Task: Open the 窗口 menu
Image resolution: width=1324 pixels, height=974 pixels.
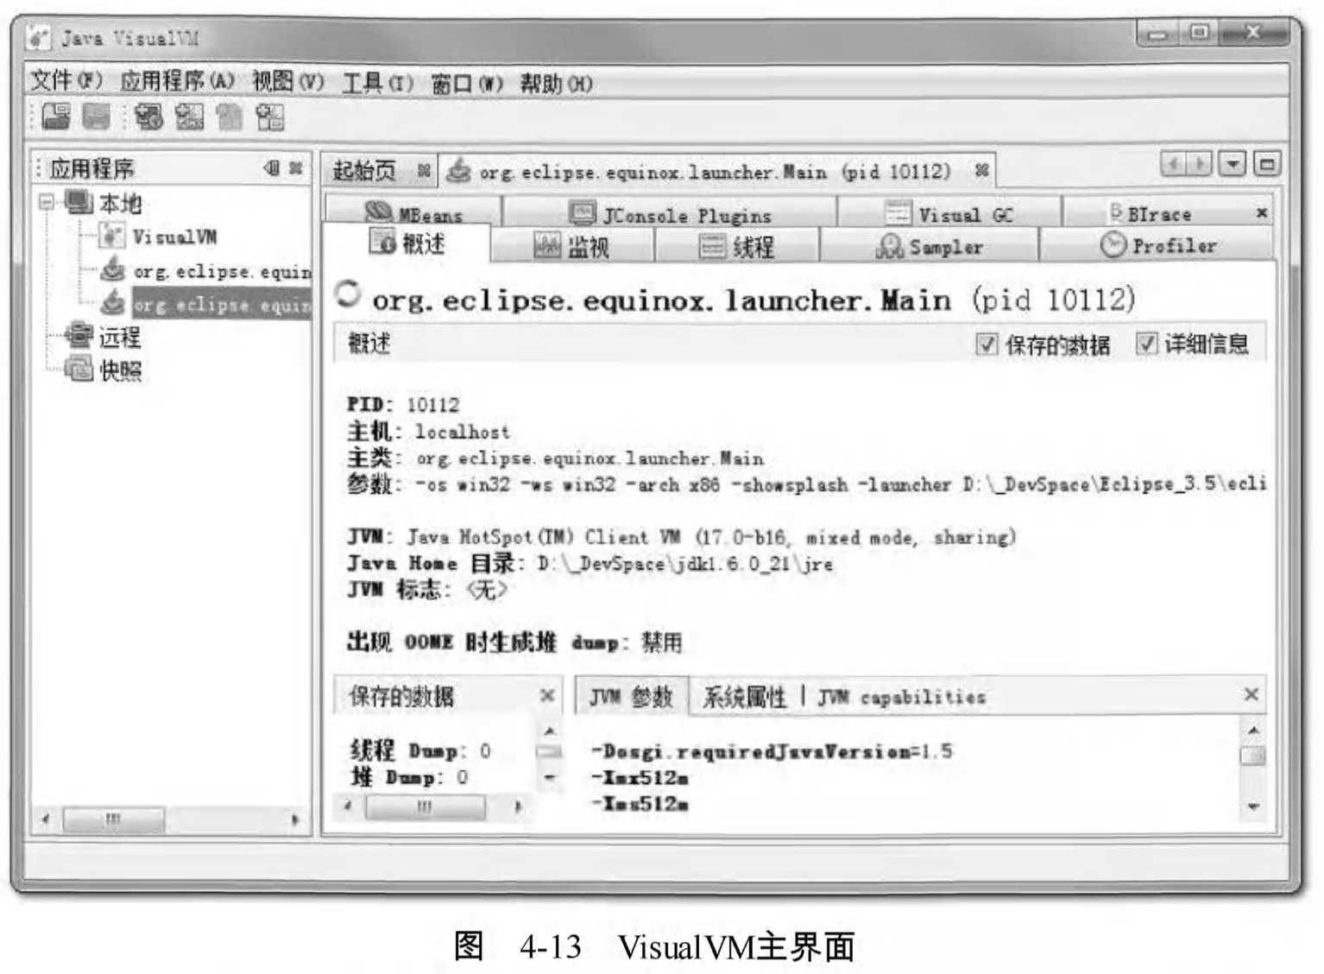Action: point(466,84)
